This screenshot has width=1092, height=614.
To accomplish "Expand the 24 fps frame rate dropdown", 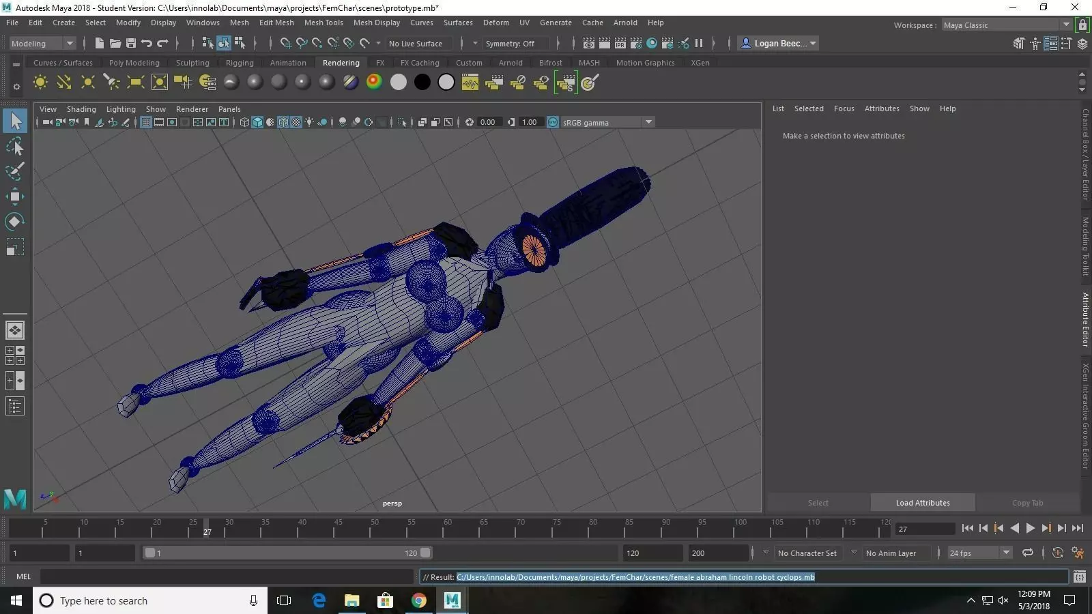I will pyautogui.click(x=1005, y=553).
